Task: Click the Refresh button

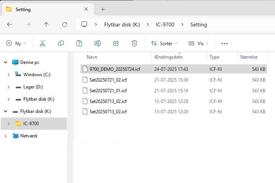Action: pyautogui.click(x=65, y=25)
